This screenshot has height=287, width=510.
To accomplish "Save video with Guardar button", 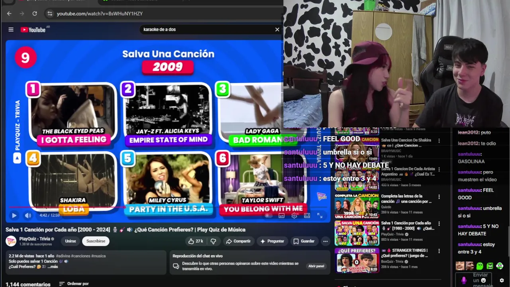I will tap(304, 241).
